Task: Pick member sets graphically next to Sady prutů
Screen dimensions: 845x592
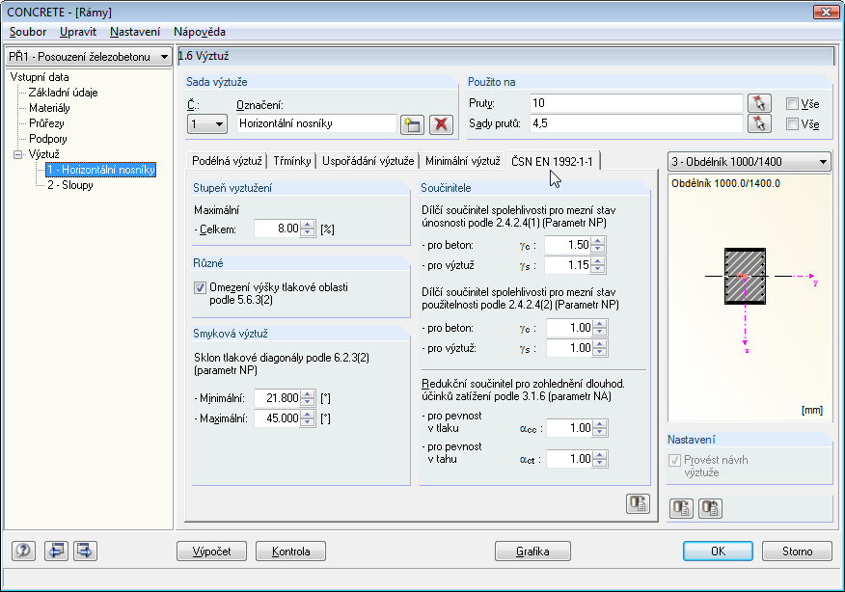Action: [759, 123]
